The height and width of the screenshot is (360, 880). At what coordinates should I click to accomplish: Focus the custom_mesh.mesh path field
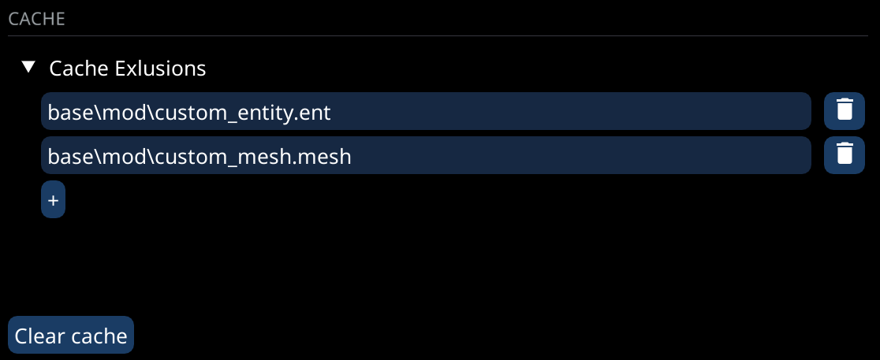[426, 155]
